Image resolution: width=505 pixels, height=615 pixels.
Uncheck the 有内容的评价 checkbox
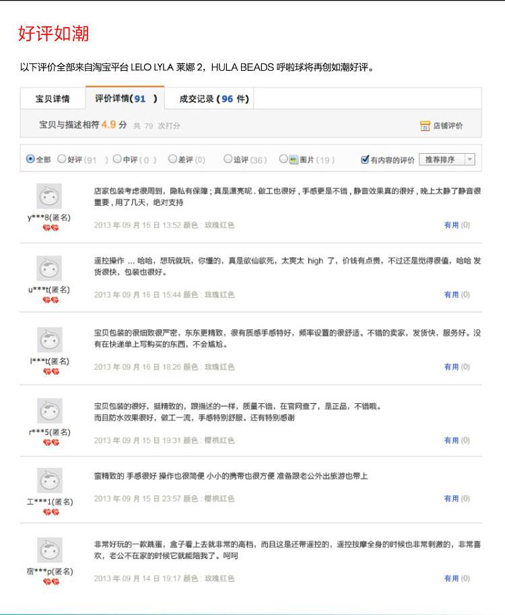pyautogui.click(x=366, y=160)
